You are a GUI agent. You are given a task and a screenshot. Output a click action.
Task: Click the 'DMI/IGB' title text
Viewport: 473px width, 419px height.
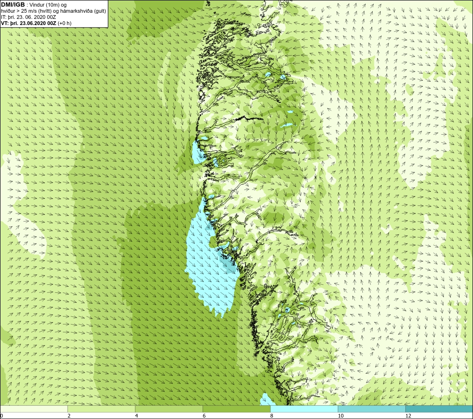pyautogui.click(x=13, y=5)
